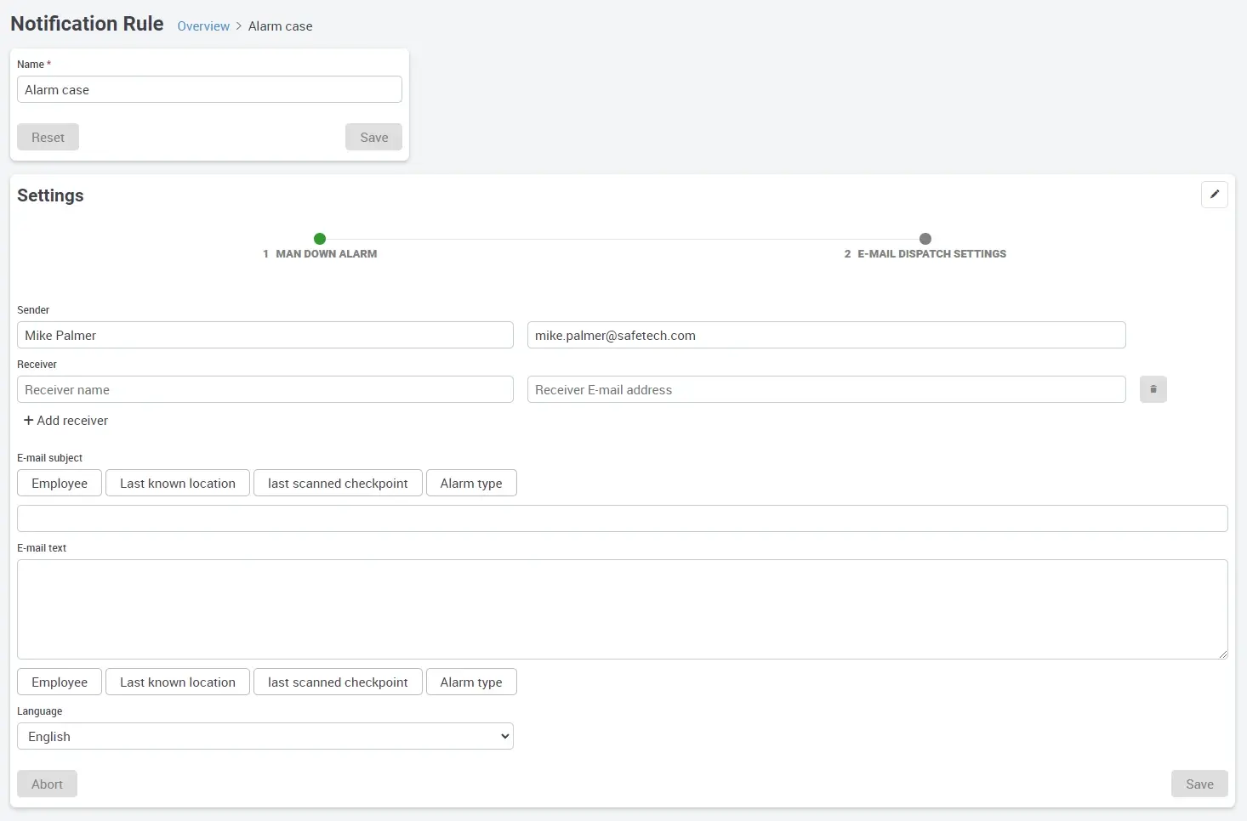Click the trash icon to delete receiver
This screenshot has height=821, width=1247.
coord(1153,389)
